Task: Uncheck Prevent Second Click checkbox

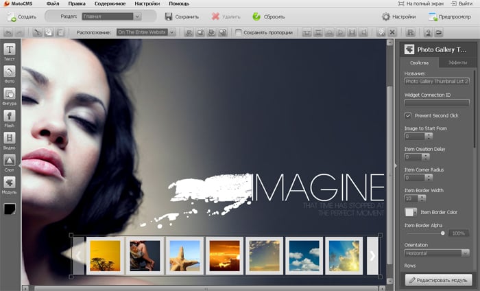Action: click(409, 115)
